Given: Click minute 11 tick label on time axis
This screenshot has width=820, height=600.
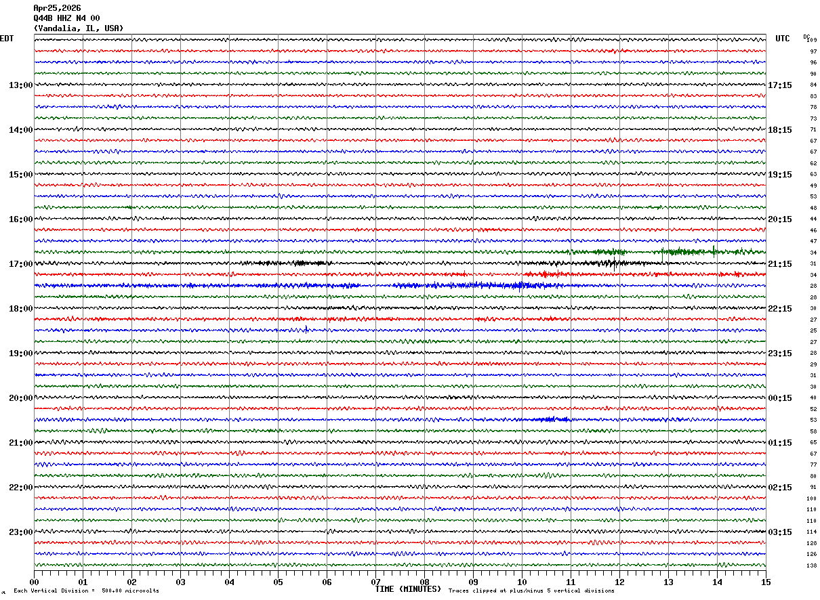Looking at the screenshot, I should pos(571,582).
